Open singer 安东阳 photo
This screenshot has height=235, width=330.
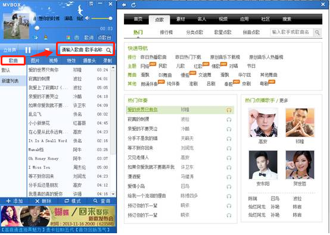263,165
